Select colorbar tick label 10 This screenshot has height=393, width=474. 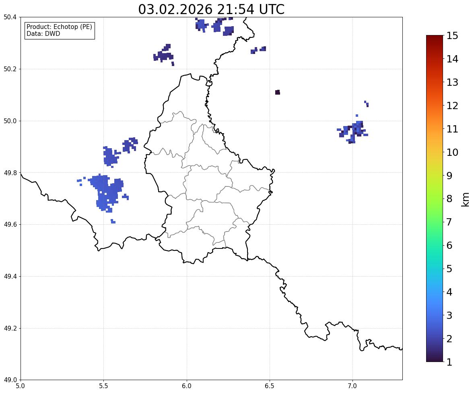(452, 152)
